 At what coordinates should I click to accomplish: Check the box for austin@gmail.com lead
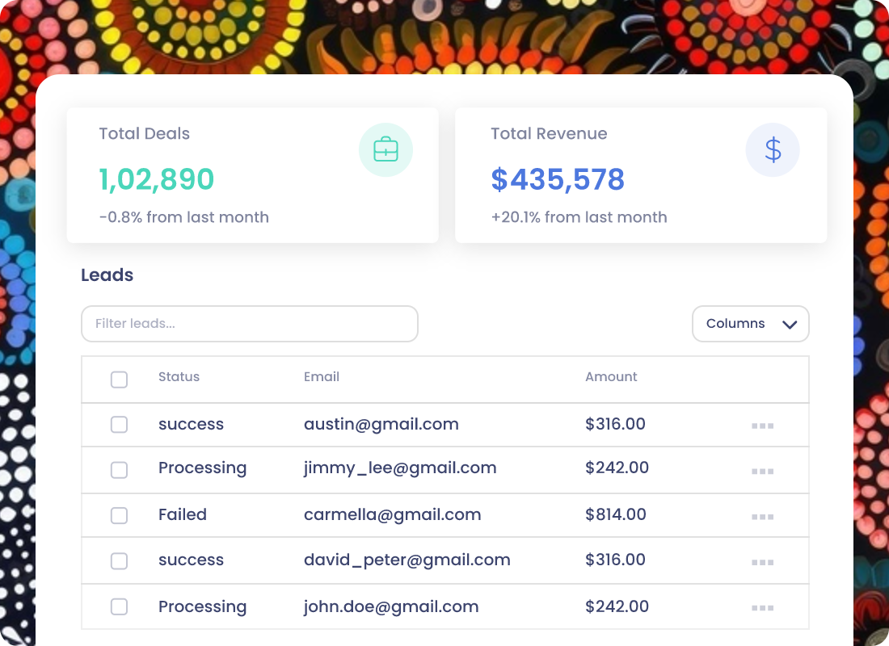click(x=119, y=425)
